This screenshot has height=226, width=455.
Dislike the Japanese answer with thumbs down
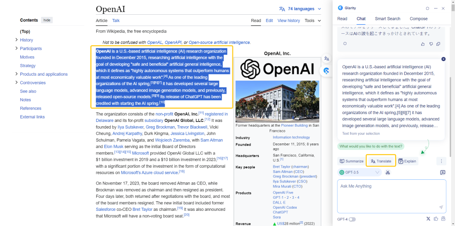(x=431, y=44)
